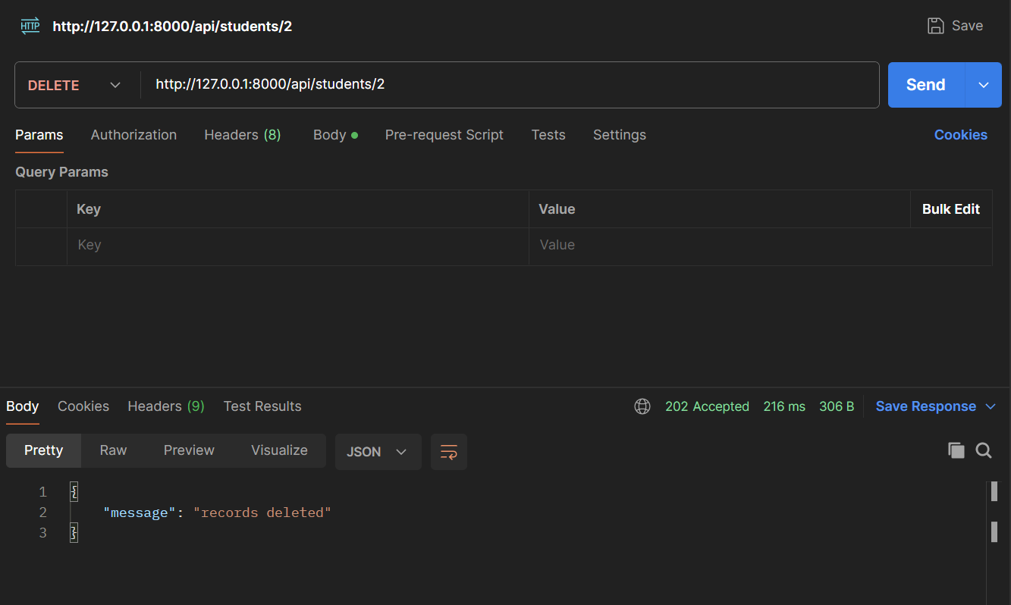1011x605 pixels.
Task: Click Bulk Edit for query params
Action: [951, 208]
